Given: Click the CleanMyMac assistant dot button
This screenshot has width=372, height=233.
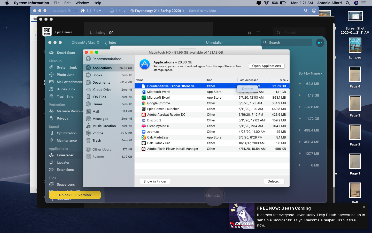Looking at the screenshot, I should point(320,43).
